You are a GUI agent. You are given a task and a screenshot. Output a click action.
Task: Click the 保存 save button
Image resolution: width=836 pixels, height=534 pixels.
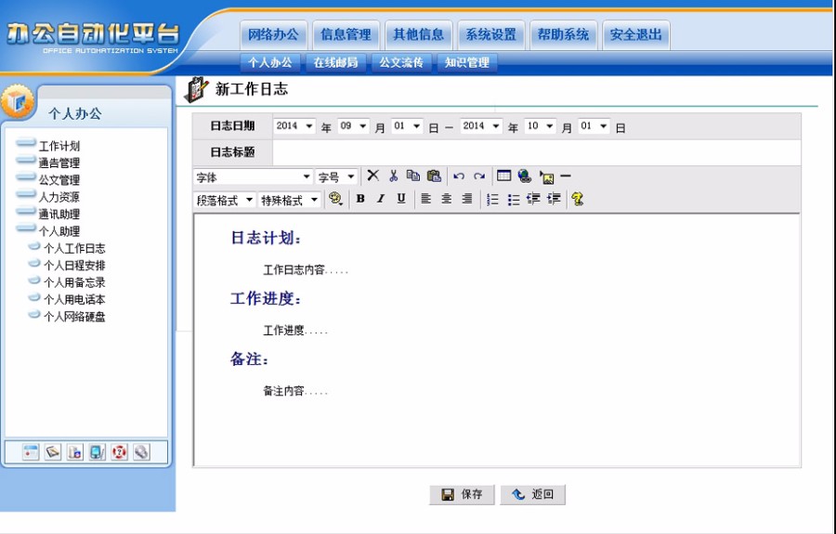(x=463, y=495)
